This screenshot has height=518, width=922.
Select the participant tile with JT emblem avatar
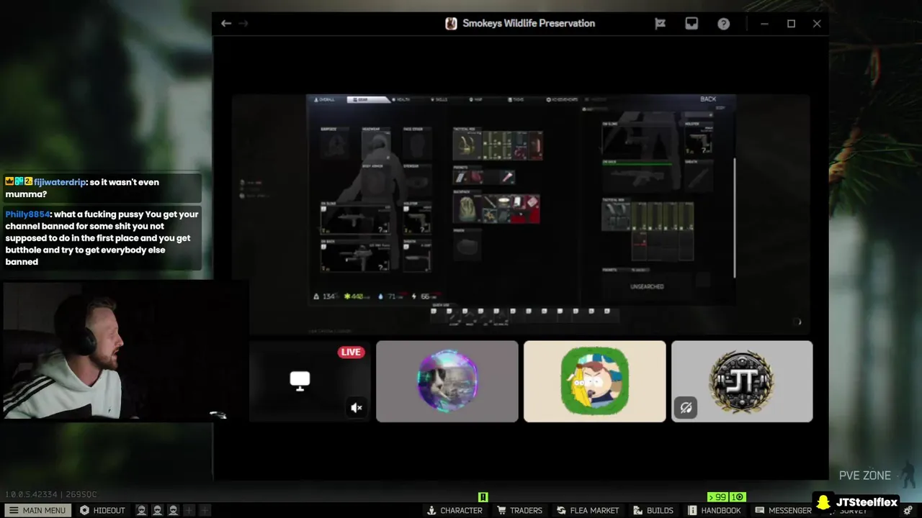pyautogui.click(x=742, y=381)
